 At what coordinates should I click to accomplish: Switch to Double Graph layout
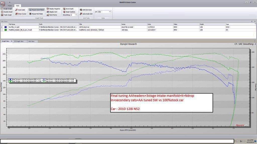pos(7,12)
